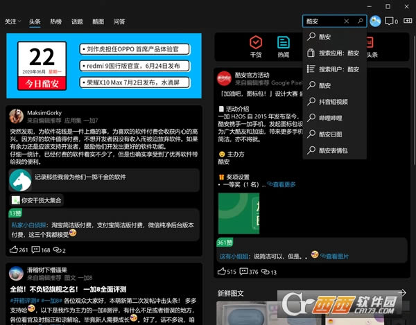Screen dimensions: 416x325
Task: Select the first 酷安 search suggestion
Action: [335, 37]
